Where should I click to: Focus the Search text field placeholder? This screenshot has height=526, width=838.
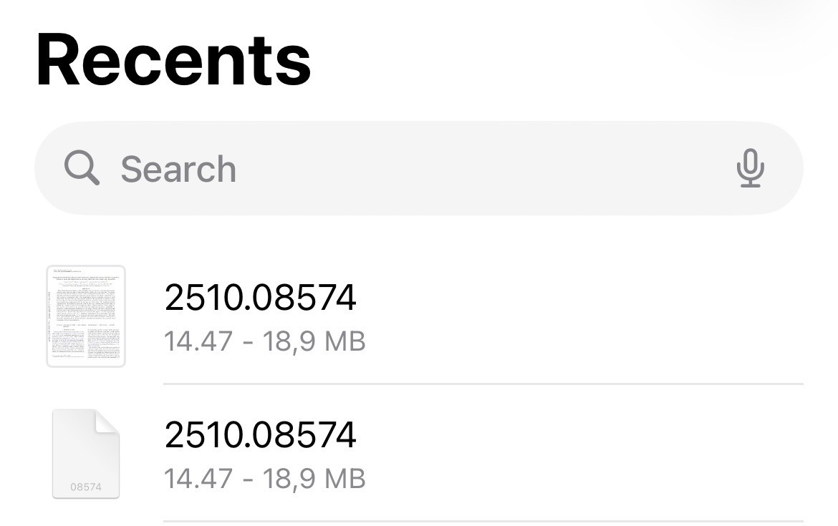click(178, 169)
